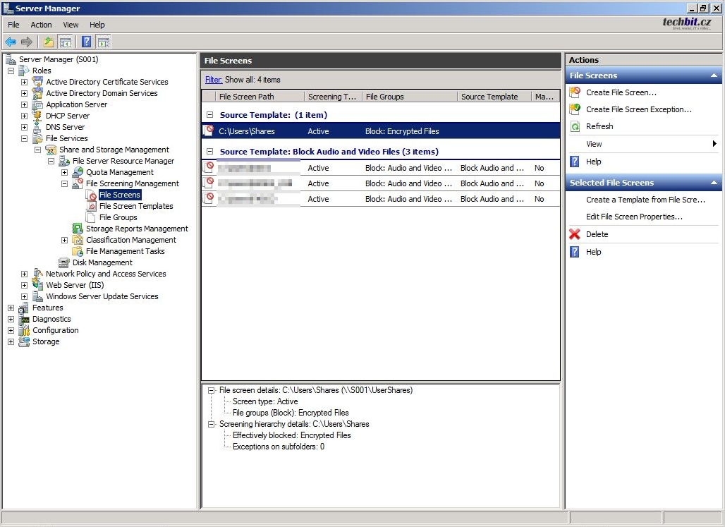Viewport: 725px width, 527px height.
Task: Select the File Screen Templates tree item
Action: coord(136,206)
